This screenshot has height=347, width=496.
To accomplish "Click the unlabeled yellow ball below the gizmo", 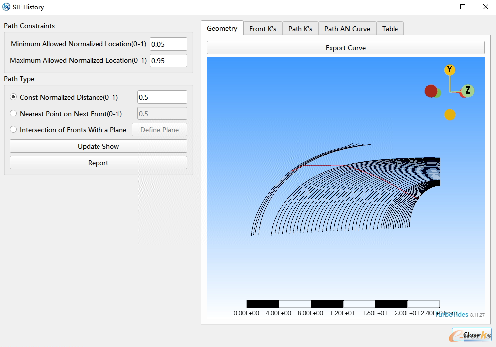I will [450, 115].
